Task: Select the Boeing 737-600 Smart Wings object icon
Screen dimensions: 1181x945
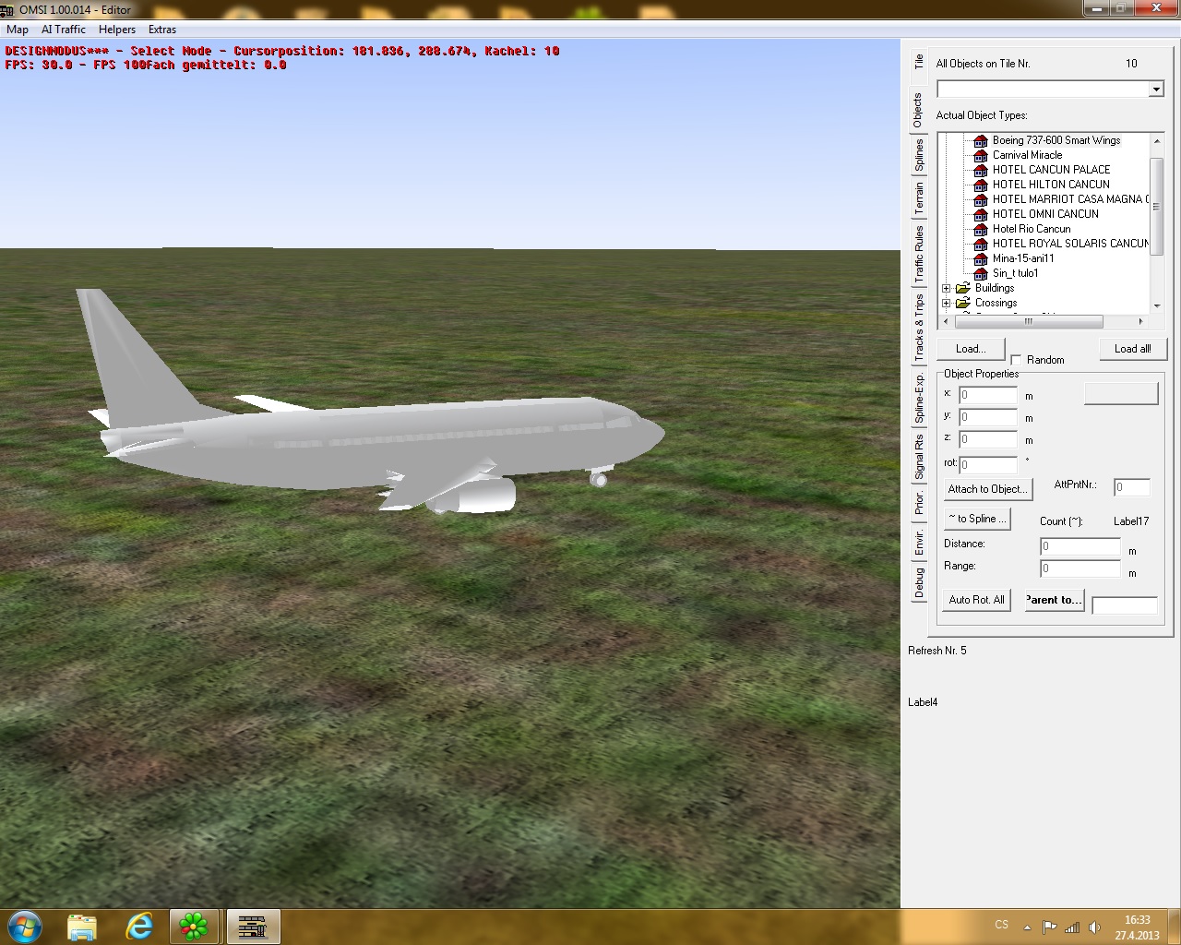Action: [981, 140]
